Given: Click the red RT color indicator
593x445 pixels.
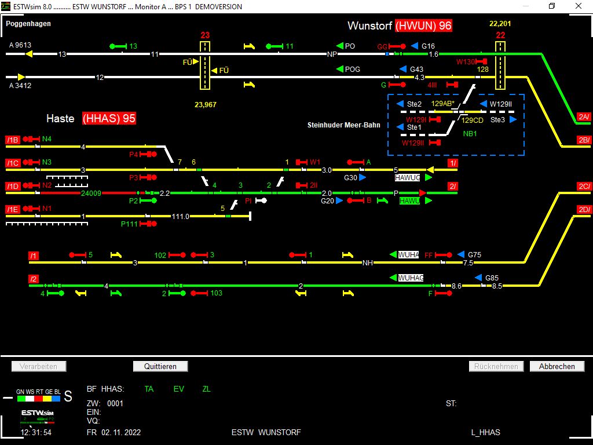Looking at the screenshot, I should click(39, 399).
